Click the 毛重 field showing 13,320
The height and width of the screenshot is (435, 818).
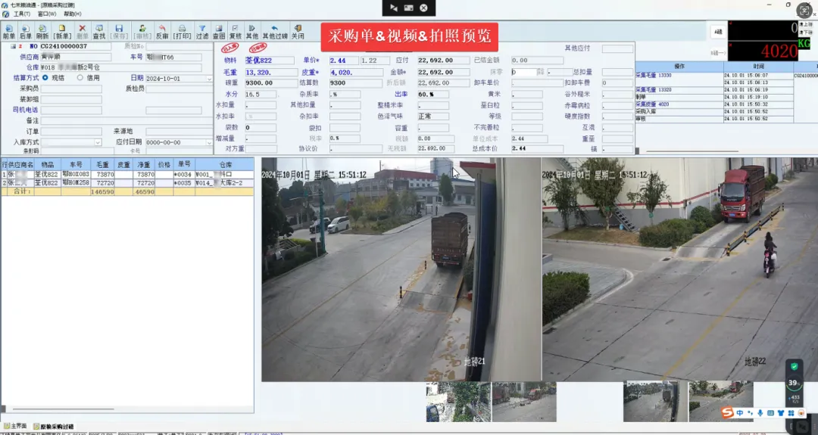pyautogui.click(x=271, y=73)
